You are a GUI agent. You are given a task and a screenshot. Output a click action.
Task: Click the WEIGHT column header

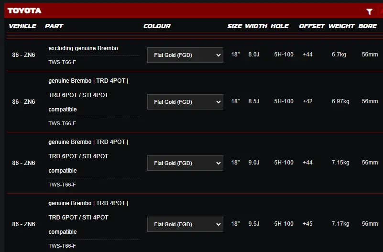341,26
